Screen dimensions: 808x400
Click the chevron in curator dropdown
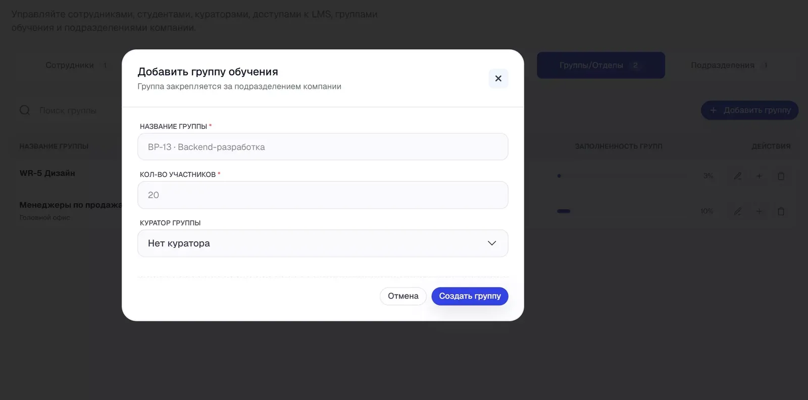point(492,243)
